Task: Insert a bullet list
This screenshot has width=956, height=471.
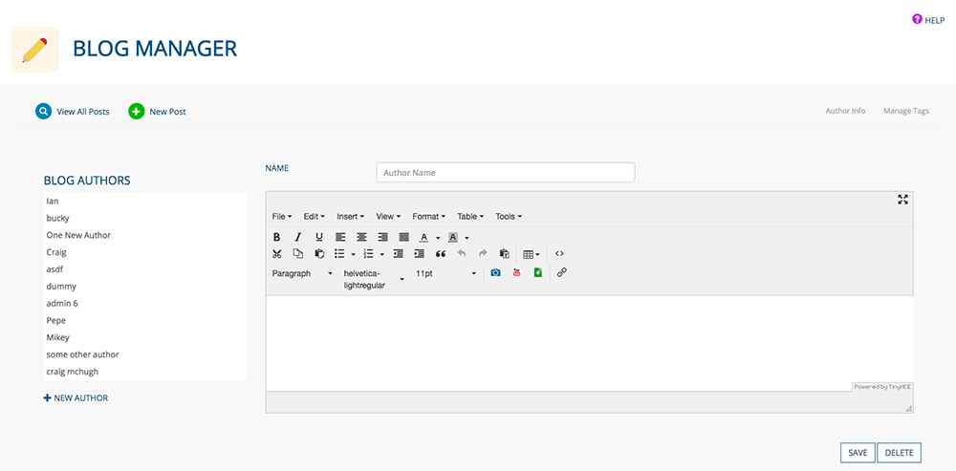Action: pyautogui.click(x=340, y=253)
